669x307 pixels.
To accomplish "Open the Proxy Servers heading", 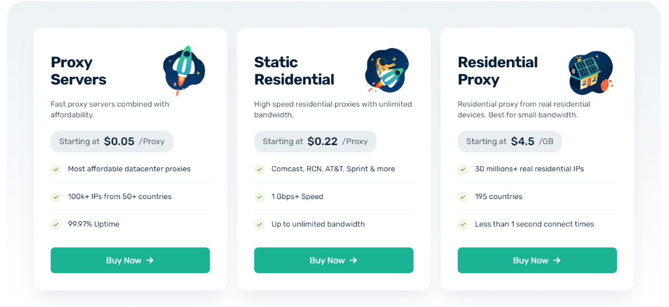I will pos(79,71).
